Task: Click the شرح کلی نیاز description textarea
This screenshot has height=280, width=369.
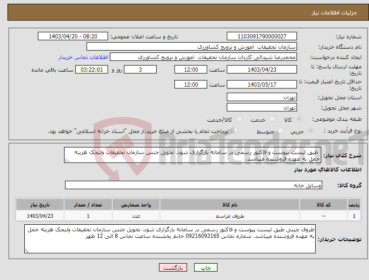Action: [193, 155]
